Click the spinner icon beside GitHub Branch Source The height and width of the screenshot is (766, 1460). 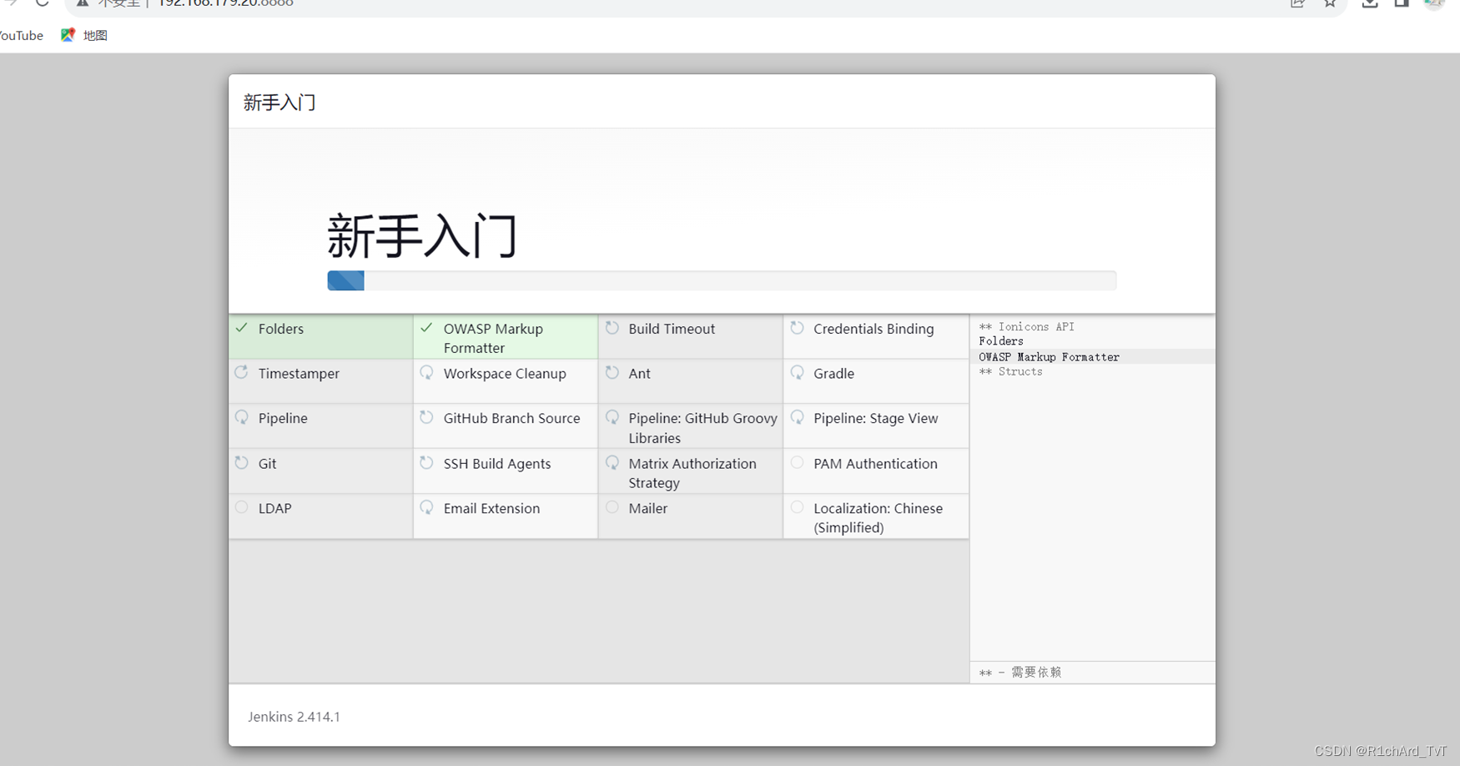[x=427, y=417]
